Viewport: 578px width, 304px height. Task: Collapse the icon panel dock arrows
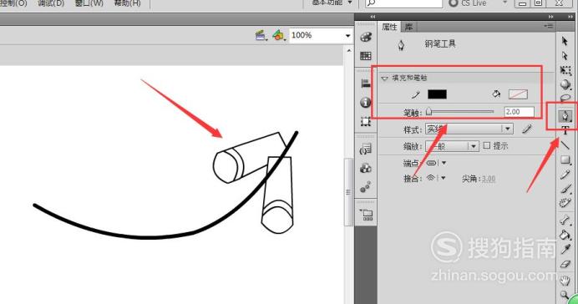(373, 17)
